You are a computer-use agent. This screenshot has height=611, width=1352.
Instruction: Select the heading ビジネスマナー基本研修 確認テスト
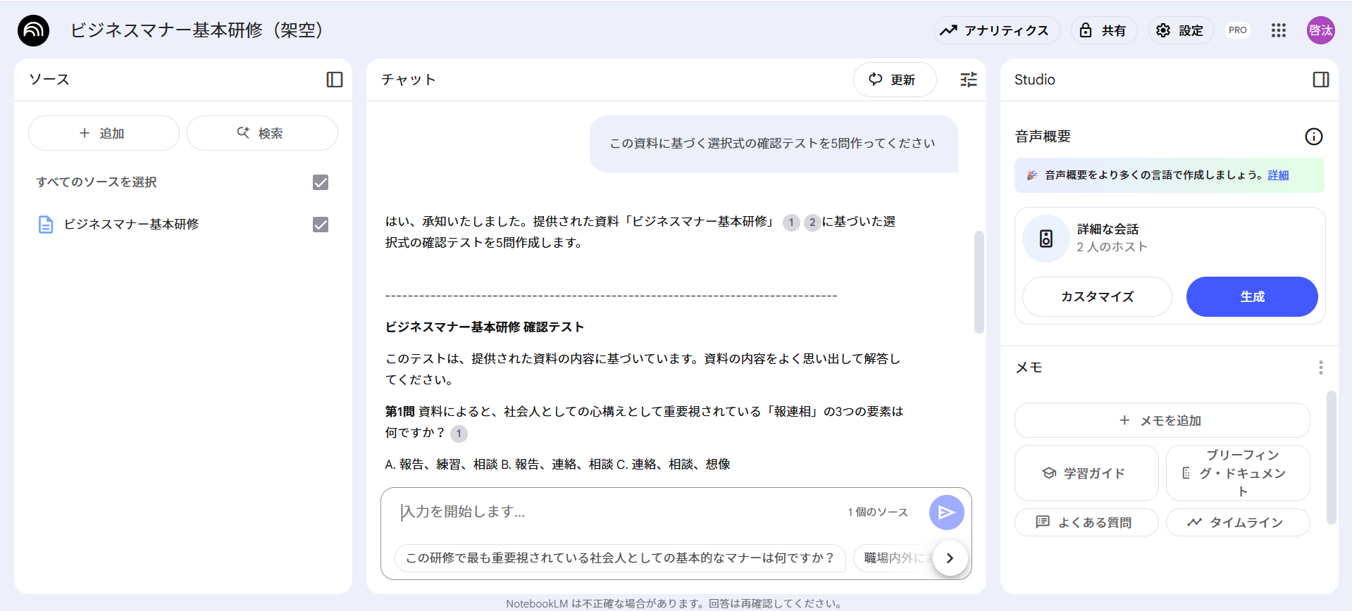(x=485, y=327)
